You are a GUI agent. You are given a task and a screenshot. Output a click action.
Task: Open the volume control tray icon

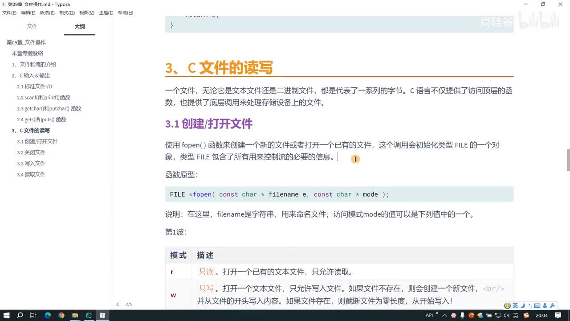click(x=507, y=315)
